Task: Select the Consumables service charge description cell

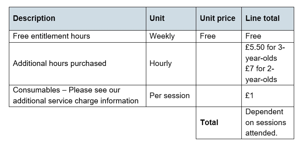Action: point(78,96)
